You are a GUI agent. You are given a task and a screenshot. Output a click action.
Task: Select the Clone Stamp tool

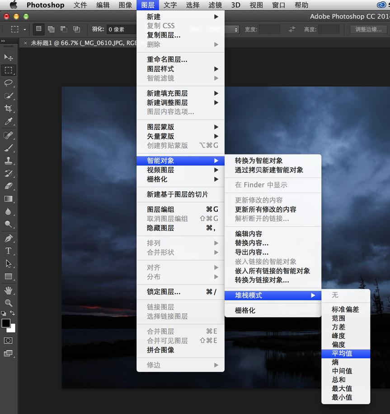[8, 161]
